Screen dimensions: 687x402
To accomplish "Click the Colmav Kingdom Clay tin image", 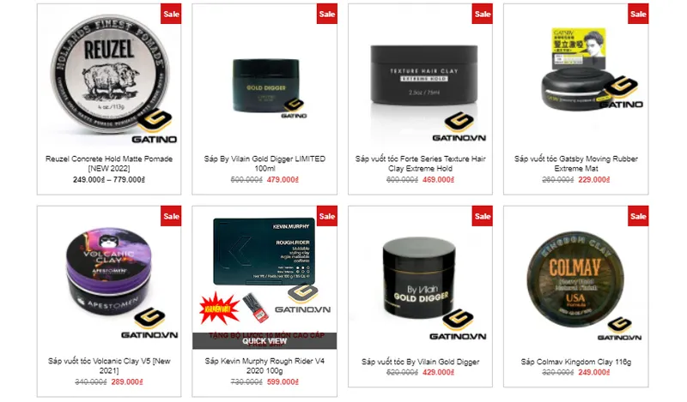I will pos(575,279).
